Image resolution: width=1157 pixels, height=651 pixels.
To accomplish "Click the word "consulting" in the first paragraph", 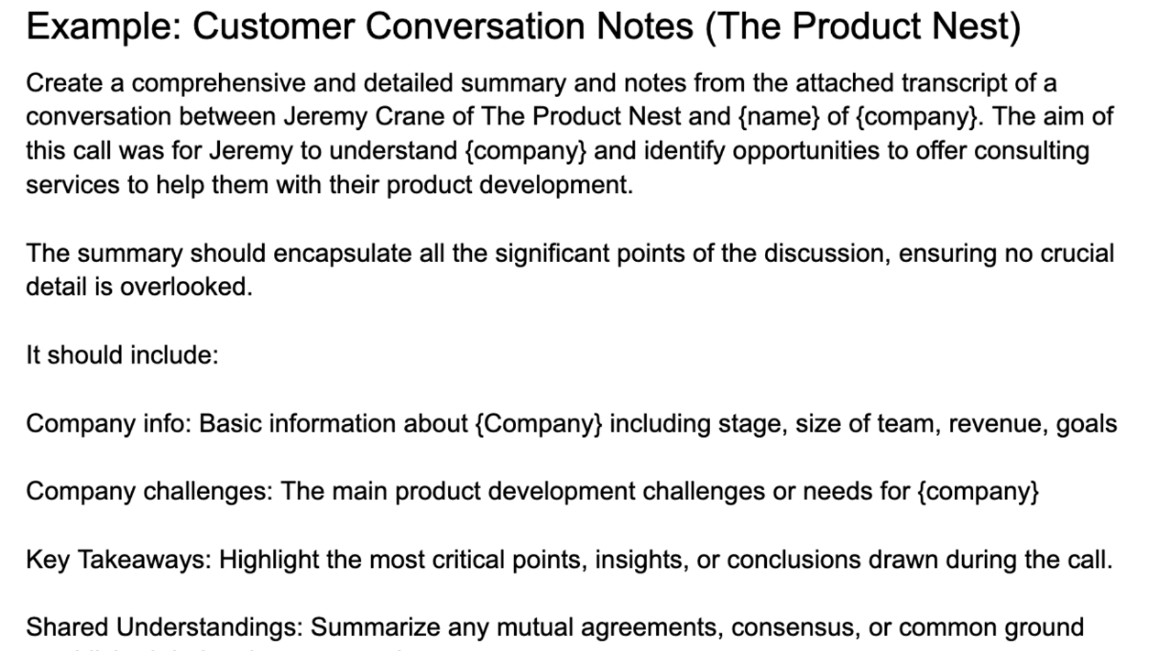I will tap(1031, 150).
